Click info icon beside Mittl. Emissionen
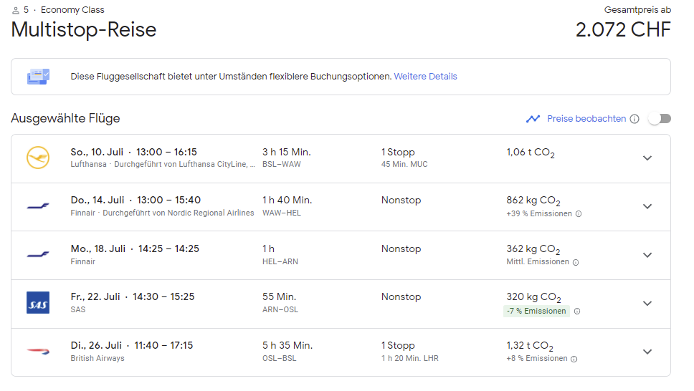 tap(576, 262)
